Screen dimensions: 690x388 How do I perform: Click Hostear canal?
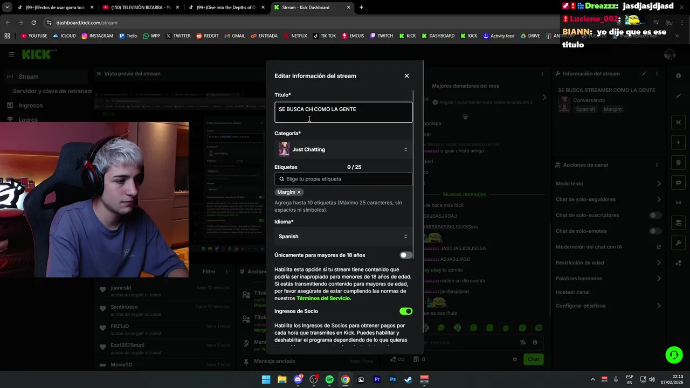coord(572,292)
